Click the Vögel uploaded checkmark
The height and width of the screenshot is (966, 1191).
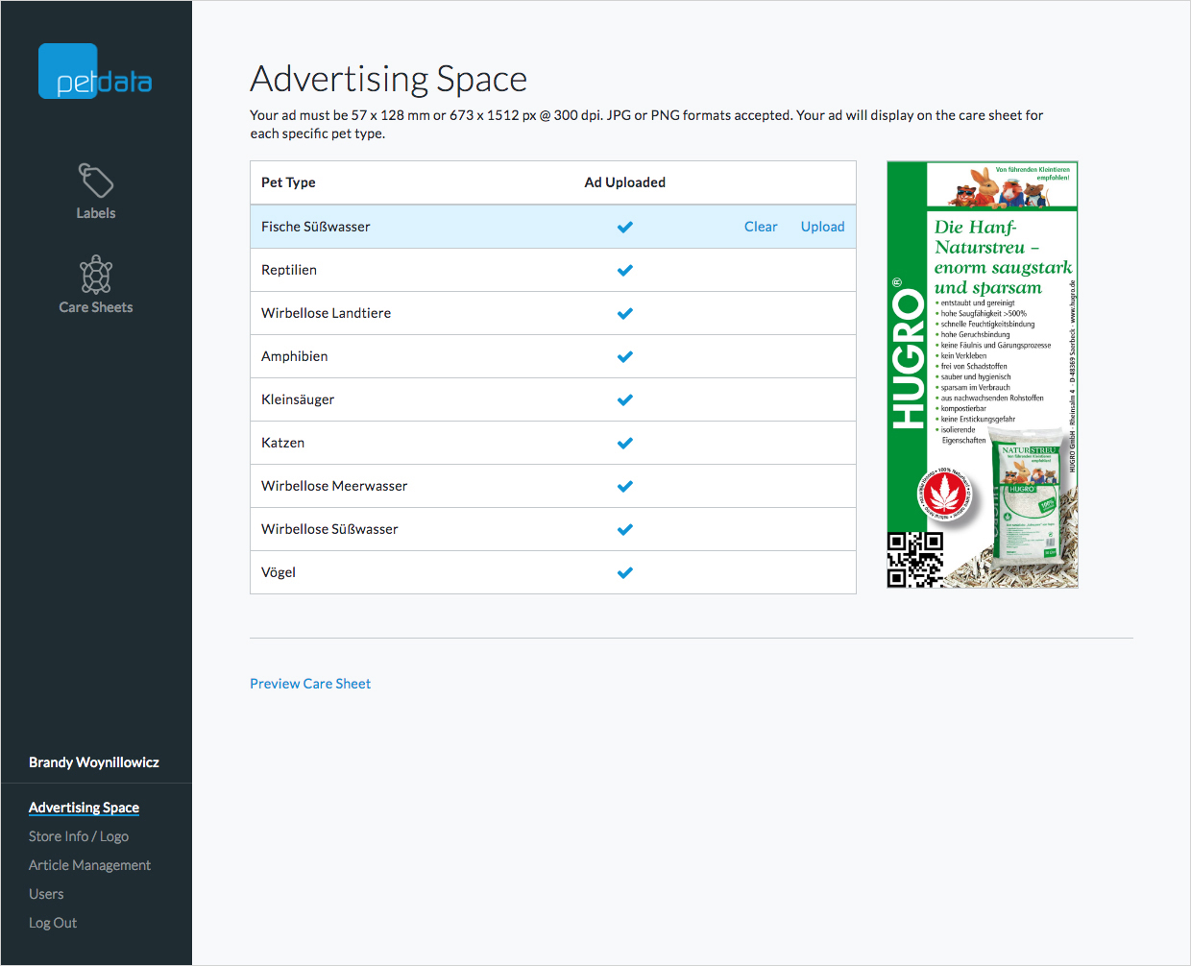click(624, 572)
